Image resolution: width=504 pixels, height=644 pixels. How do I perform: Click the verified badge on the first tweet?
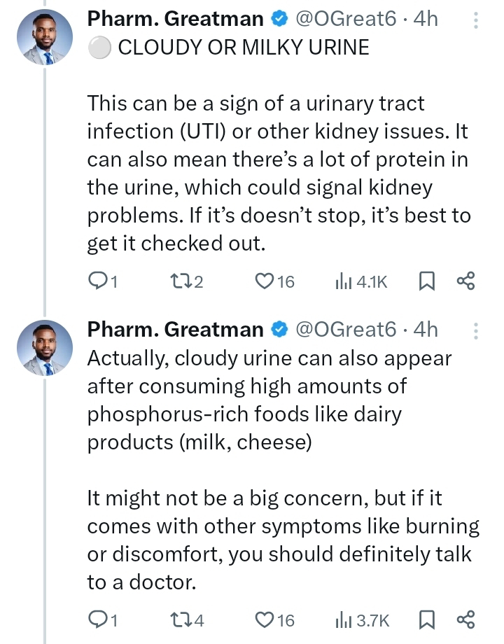click(280, 20)
